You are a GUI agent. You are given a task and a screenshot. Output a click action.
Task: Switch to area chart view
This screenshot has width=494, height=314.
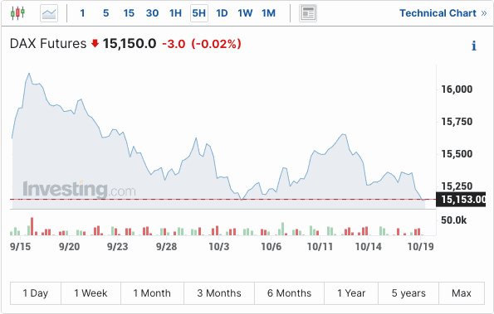(49, 13)
